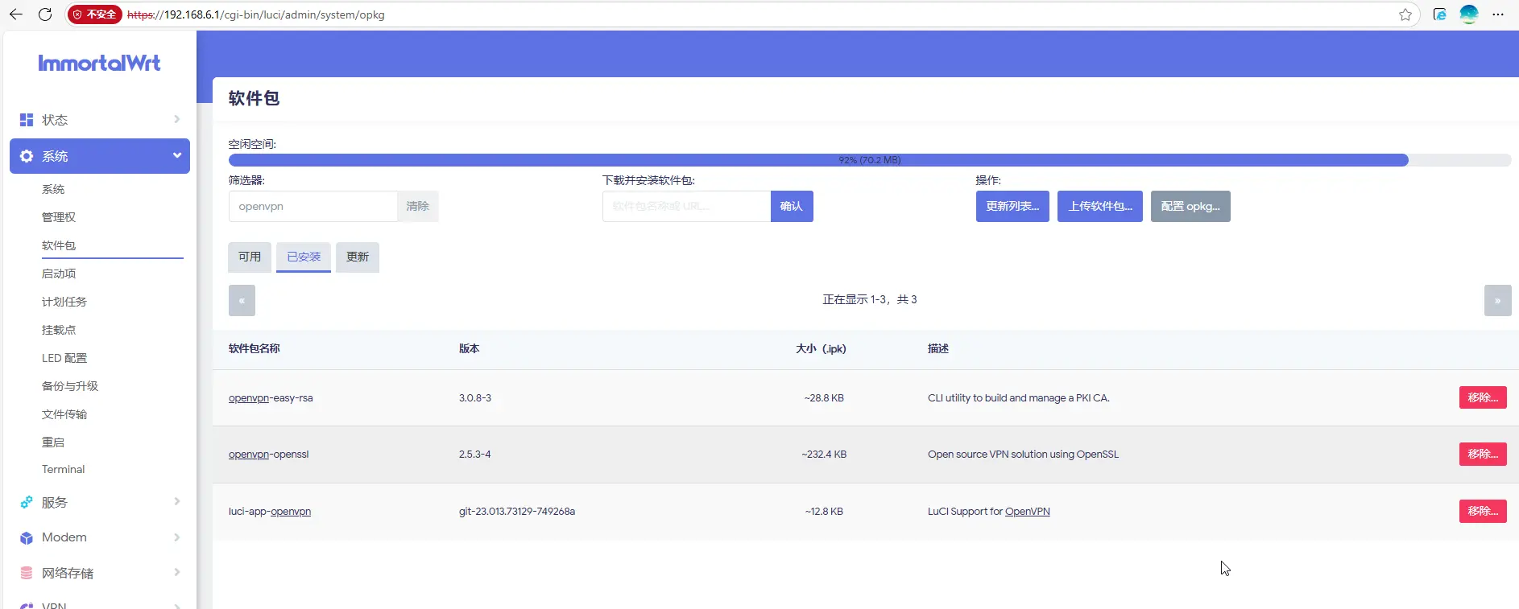Viewport: 1519px width, 609px height.
Task: Click the Status grid icon in sidebar
Action: tap(27, 120)
